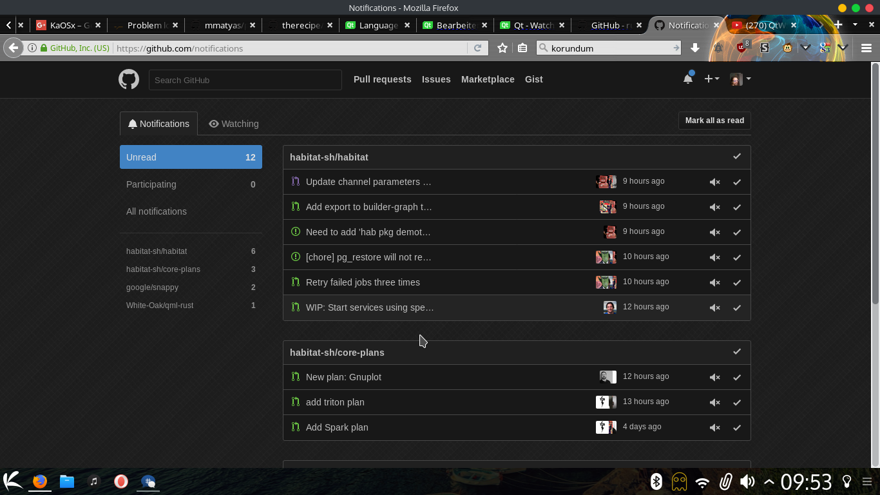The width and height of the screenshot is (880, 495).
Task: Click the Firefox downloads arrow icon
Action: [694, 48]
